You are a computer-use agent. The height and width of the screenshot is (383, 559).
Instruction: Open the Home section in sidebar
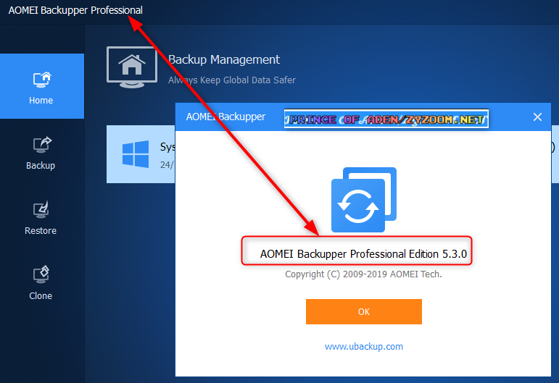(x=42, y=86)
